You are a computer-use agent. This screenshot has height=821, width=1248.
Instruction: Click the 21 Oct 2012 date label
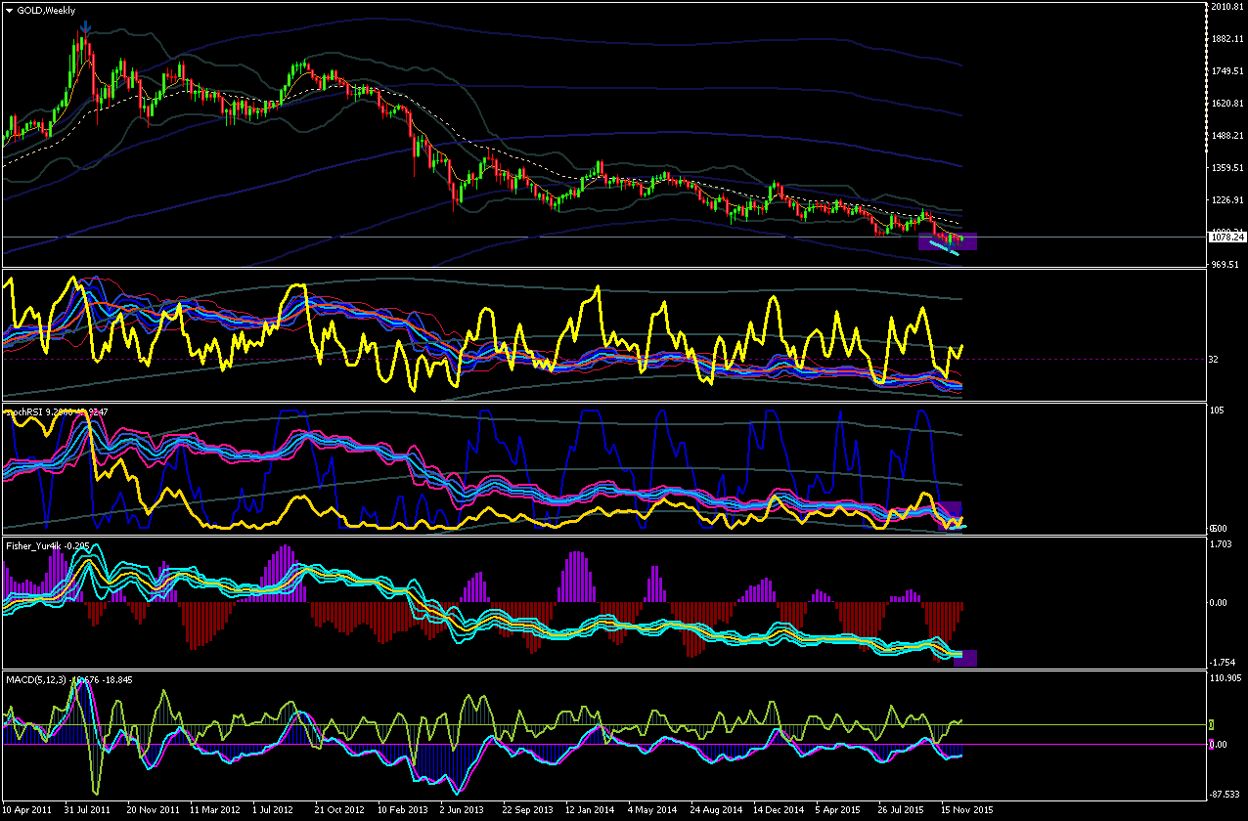click(x=337, y=810)
